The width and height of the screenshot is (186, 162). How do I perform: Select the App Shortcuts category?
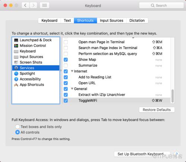[x=36, y=85]
